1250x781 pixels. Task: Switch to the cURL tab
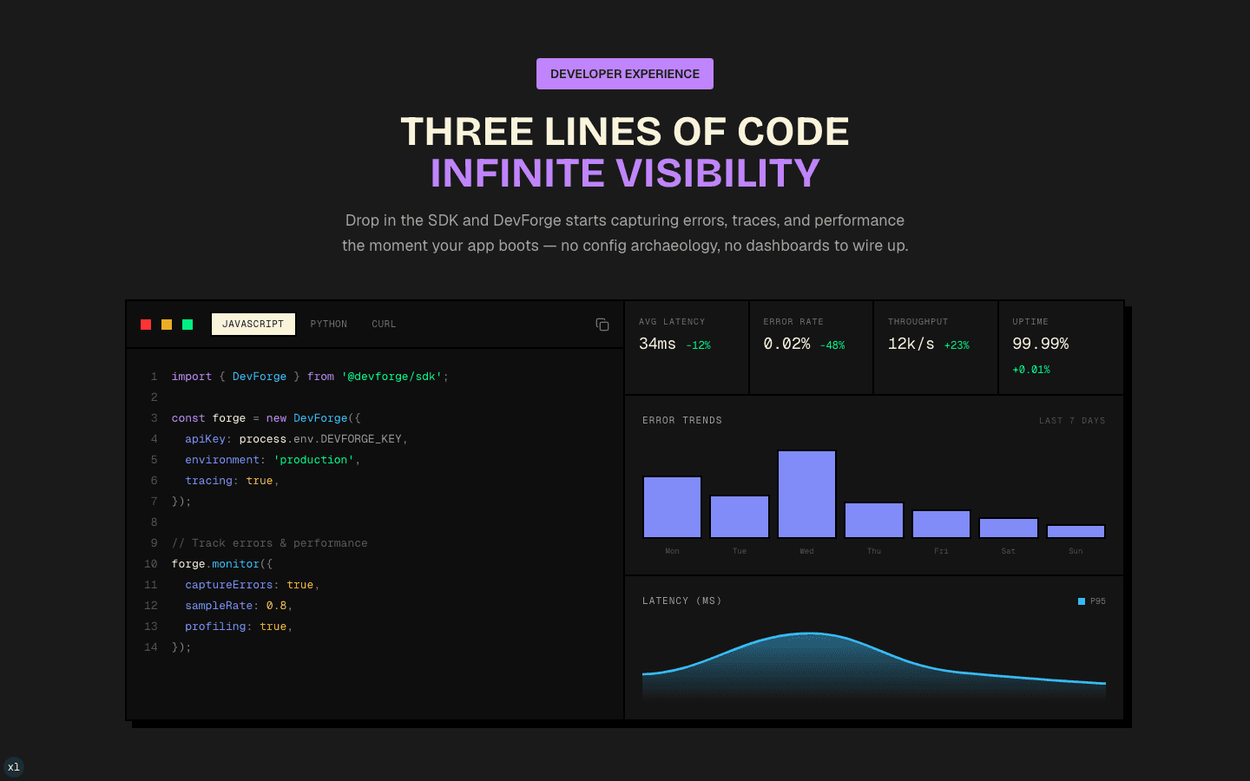pos(384,324)
